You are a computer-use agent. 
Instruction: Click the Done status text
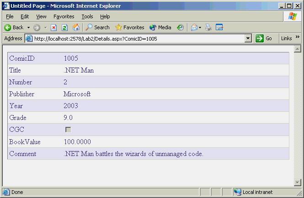pos(17,192)
